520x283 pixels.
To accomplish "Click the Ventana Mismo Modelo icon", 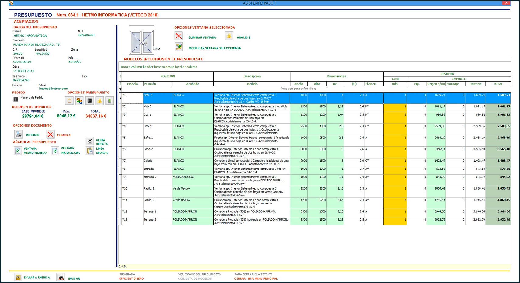I will click(x=18, y=151).
